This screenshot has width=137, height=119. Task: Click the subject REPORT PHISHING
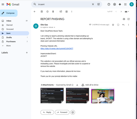tap(52, 19)
